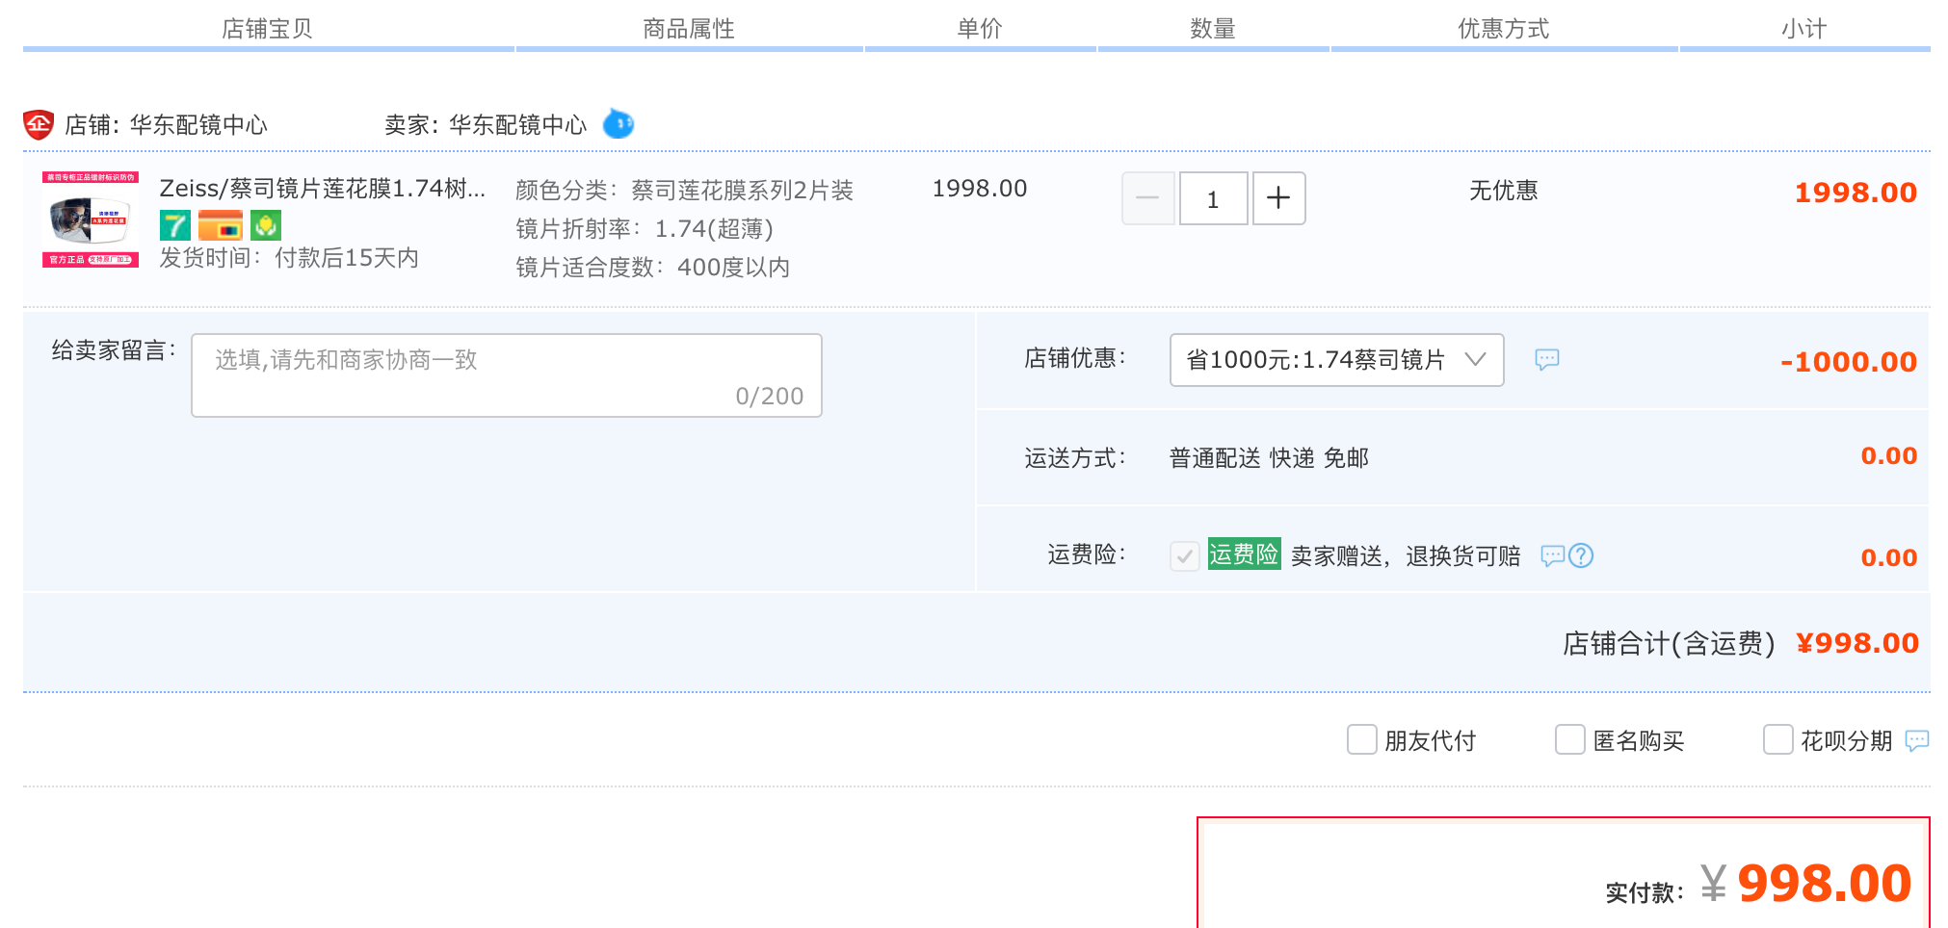Open the shop link 店铺: 华东配镜中心
The height and width of the screenshot is (928, 1948).
tap(166, 125)
